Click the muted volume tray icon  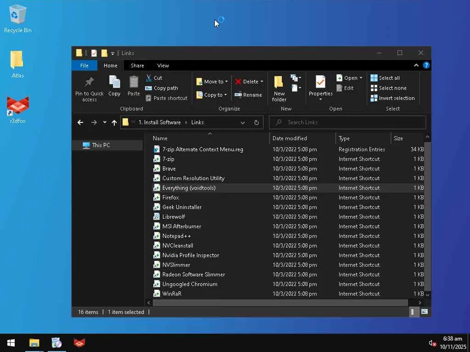(432, 343)
